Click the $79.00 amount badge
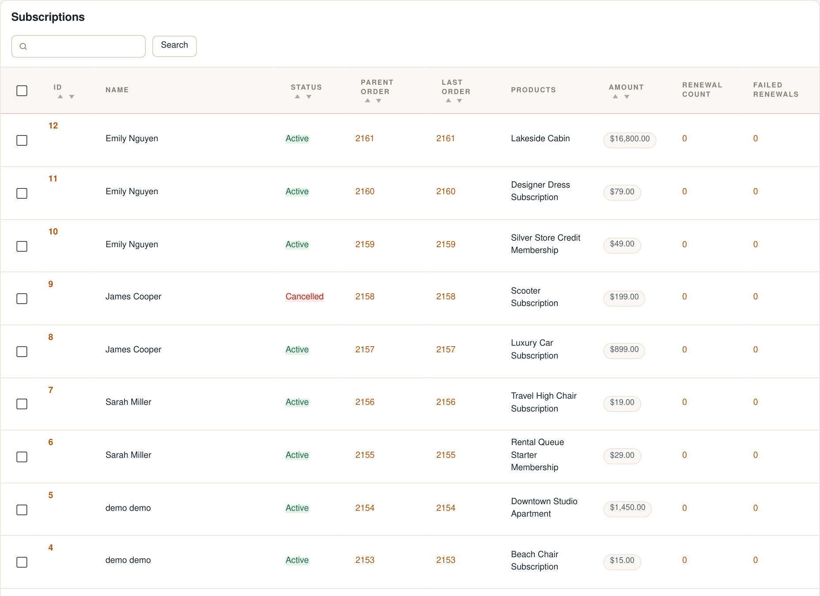The height and width of the screenshot is (596, 820). coord(622,192)
